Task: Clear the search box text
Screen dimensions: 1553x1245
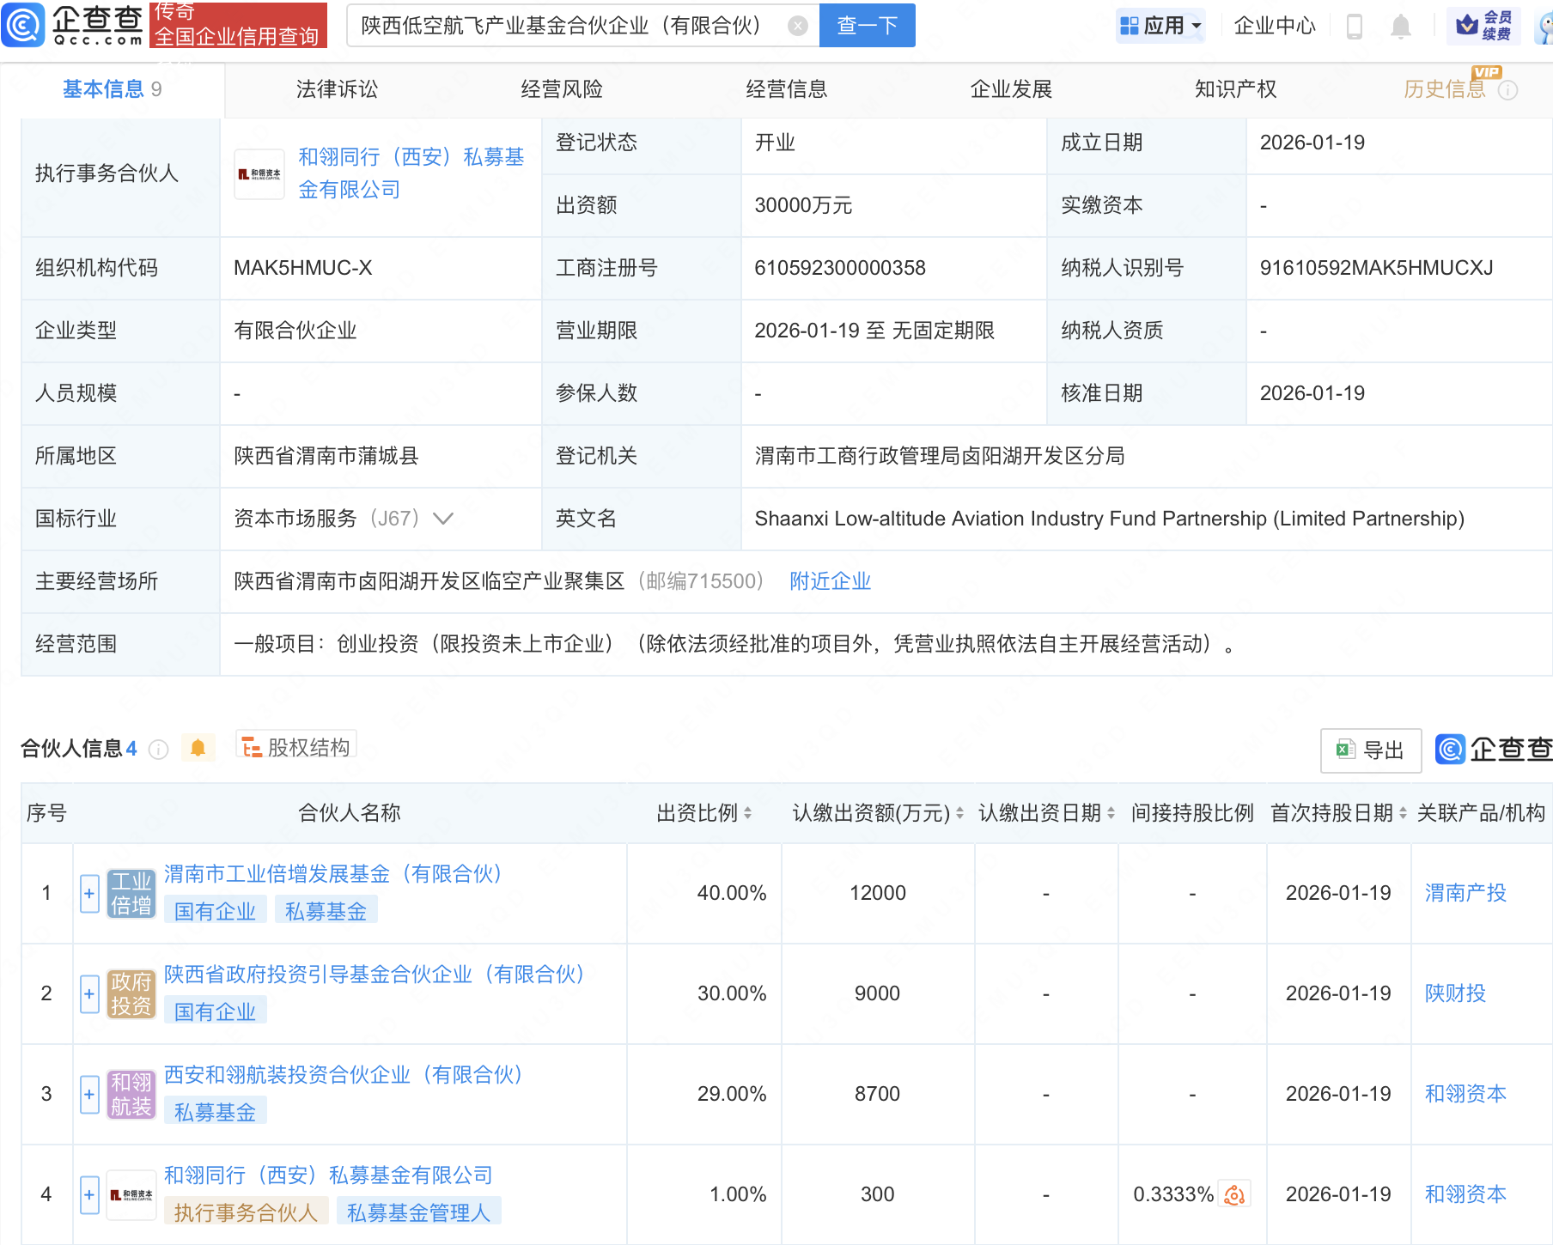Action: (x=797, y=26)
